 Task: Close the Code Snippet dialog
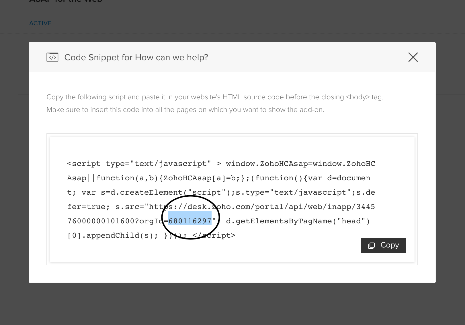tap(413, 57)
